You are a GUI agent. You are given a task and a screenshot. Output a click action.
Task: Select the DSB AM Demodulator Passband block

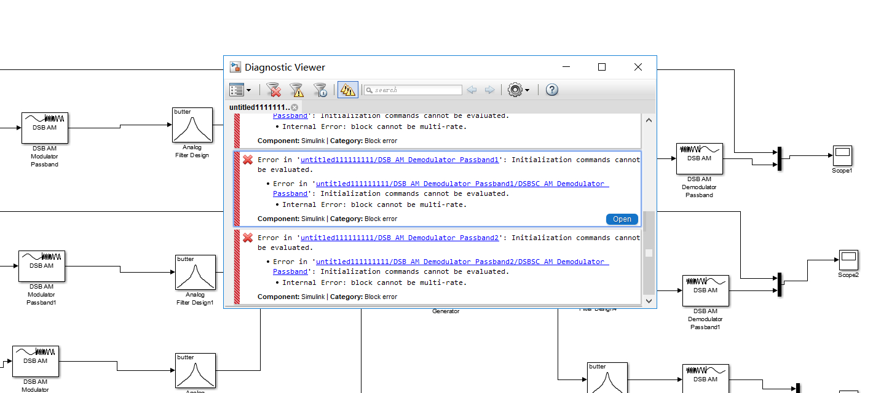pos(700,158)
